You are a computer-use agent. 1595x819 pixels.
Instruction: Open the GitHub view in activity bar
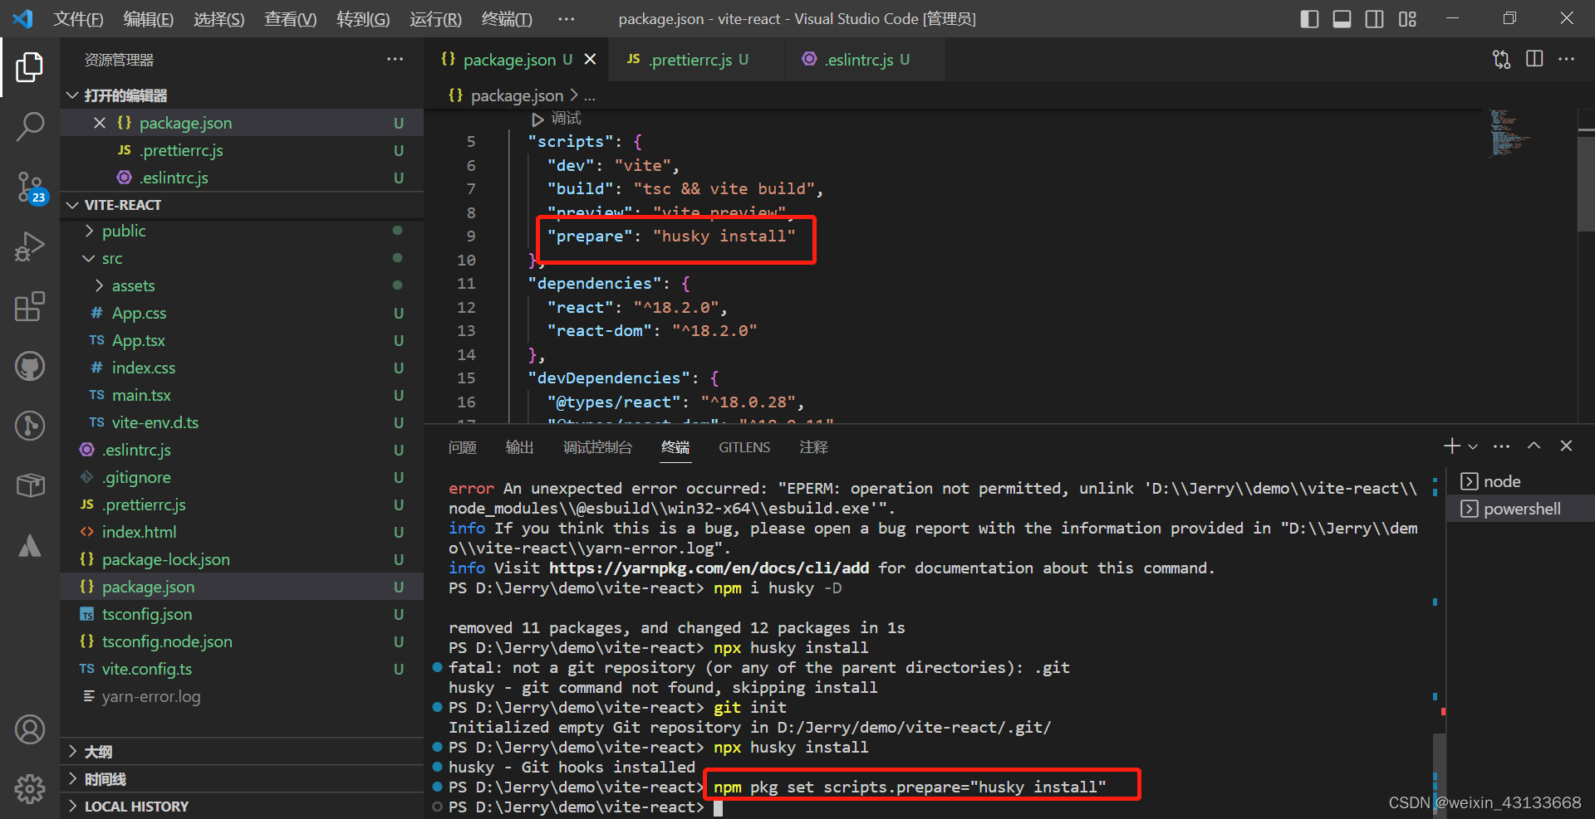pos(30,366)
